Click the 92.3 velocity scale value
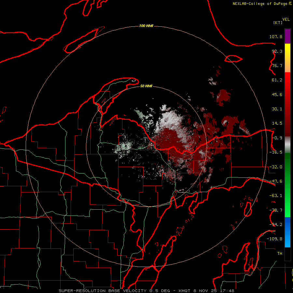The image size is (293, 293). pos(277,51)
